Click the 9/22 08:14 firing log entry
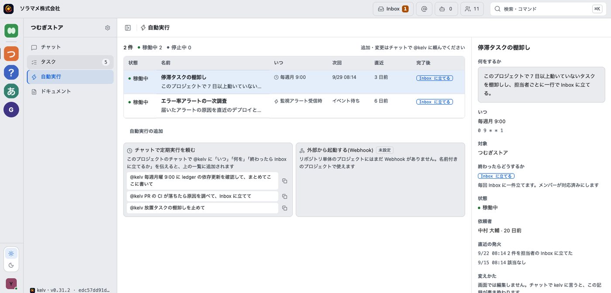The height and width of the screenshot is (293, 611). pos(525,253)
